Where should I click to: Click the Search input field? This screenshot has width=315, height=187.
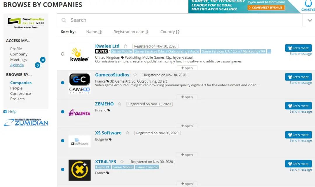(x=180, y=20)
